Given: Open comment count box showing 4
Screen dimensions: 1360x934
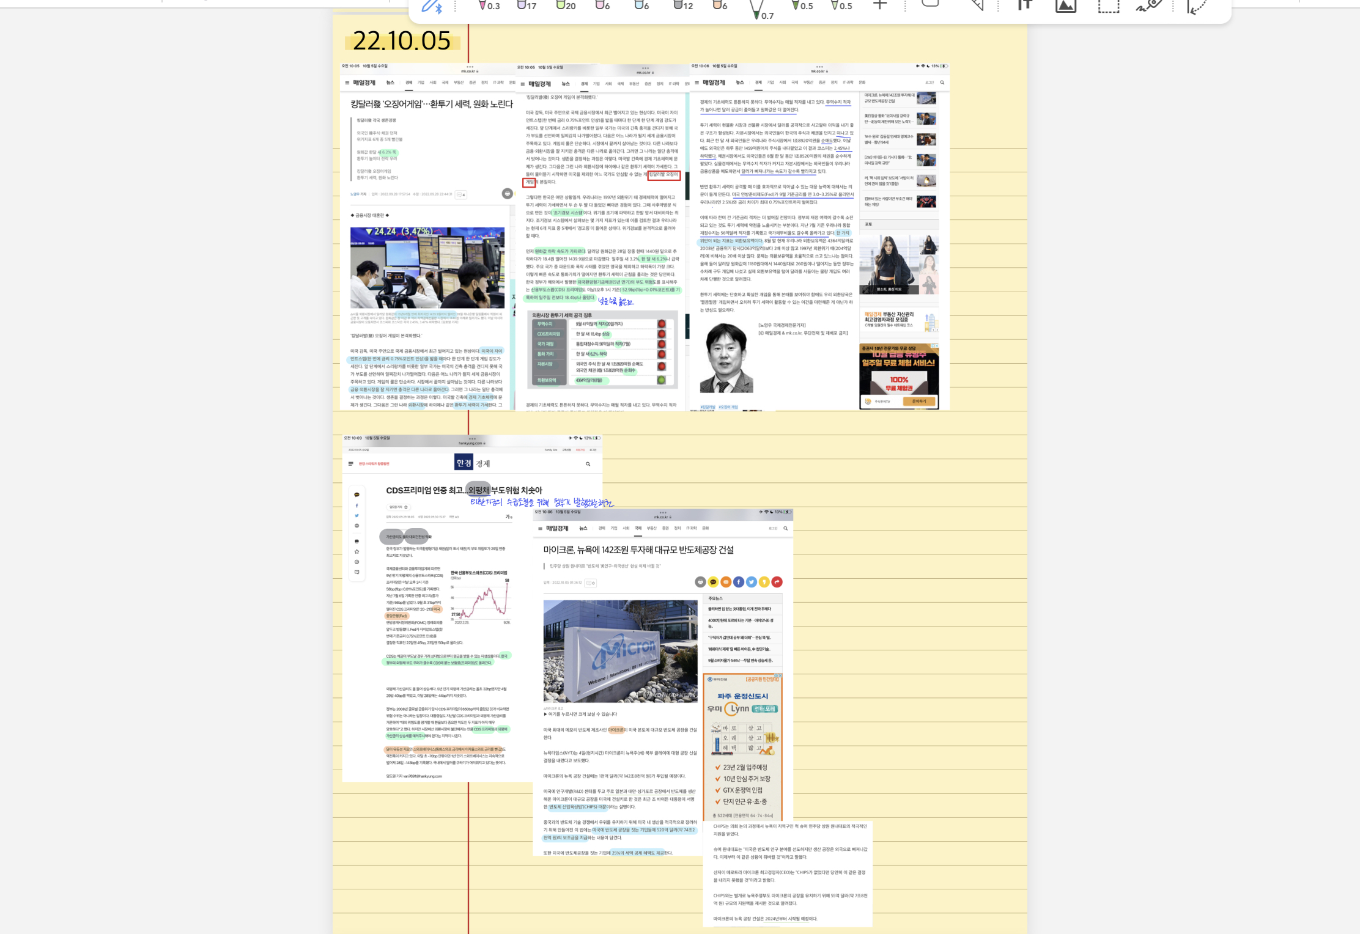Looking at the screenshot, I should pos(460,194).
